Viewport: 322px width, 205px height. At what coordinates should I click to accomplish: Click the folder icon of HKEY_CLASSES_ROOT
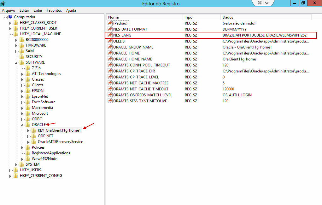point(15,23)
